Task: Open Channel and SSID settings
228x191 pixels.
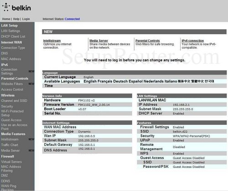Action: coord(14,101)
